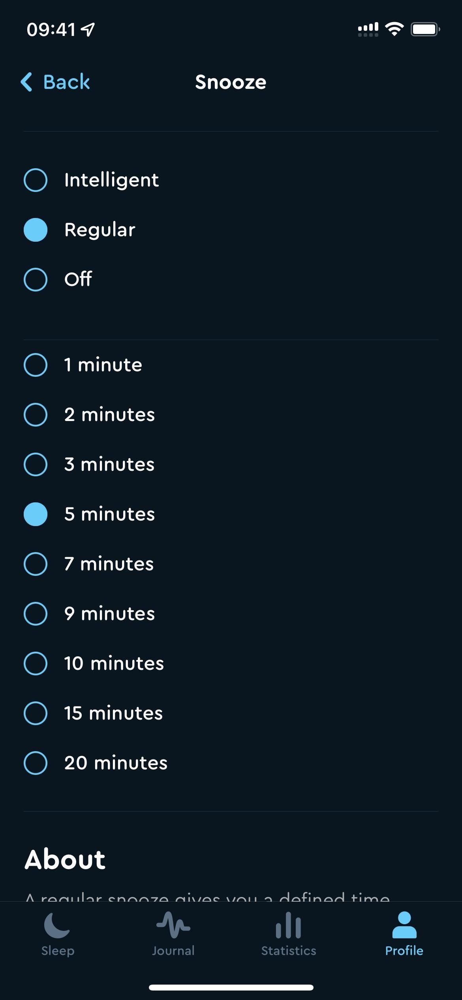Tap the battery indicator in status bar
Image resolution: width=462 pixels, height=1000 pixels.
tap(425, 29)
